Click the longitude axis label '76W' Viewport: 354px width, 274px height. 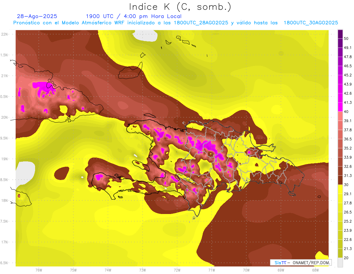(39, 270)
